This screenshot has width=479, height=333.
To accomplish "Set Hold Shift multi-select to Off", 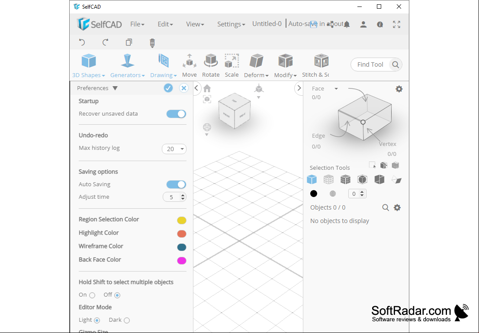I will (117, 295).
